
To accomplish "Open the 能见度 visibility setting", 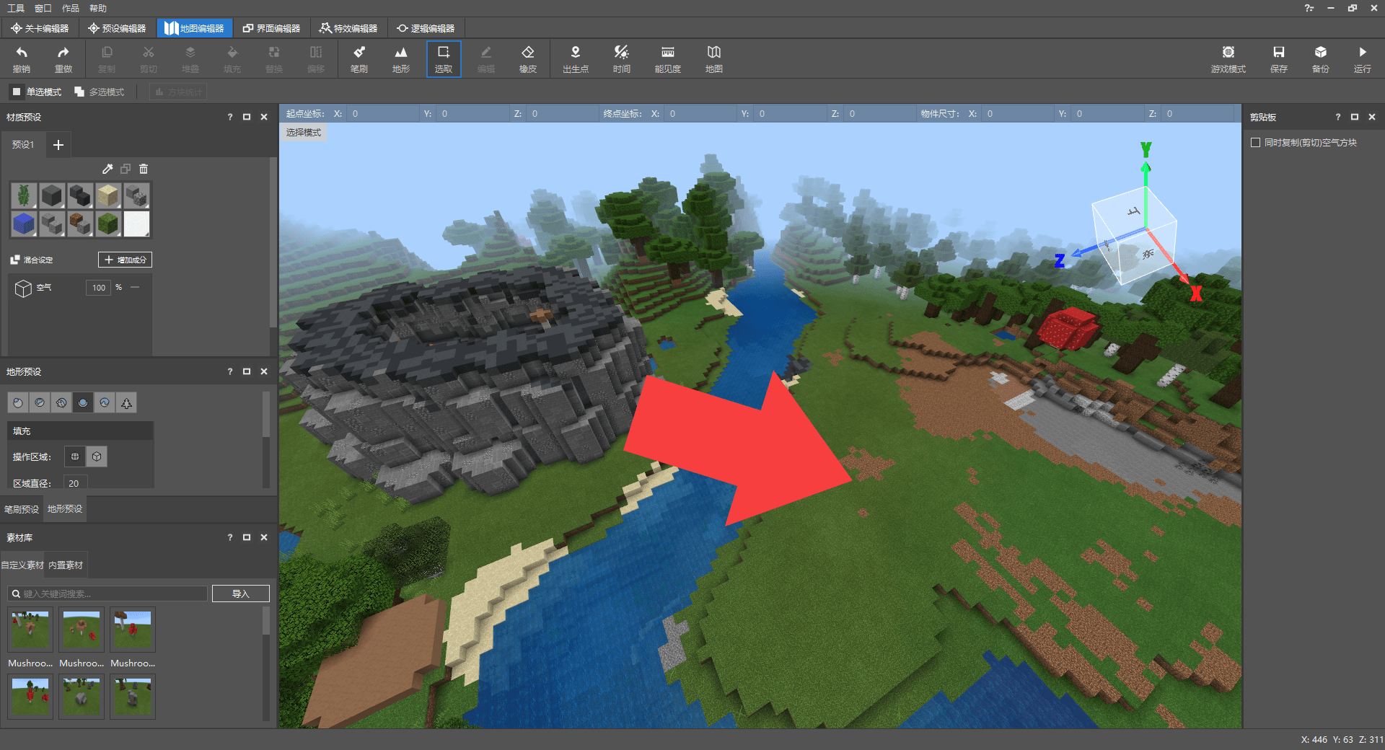I will (x=668, y=59).
